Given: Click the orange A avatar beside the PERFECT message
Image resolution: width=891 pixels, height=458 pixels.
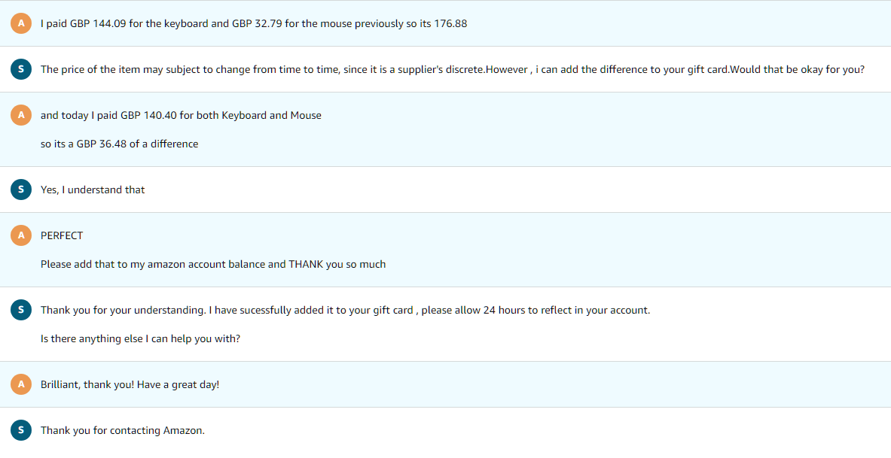Looking at the screenshot, I should click(x=21, y=235).
